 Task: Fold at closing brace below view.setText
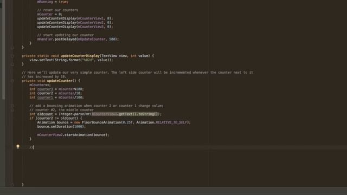click(12, 64)
